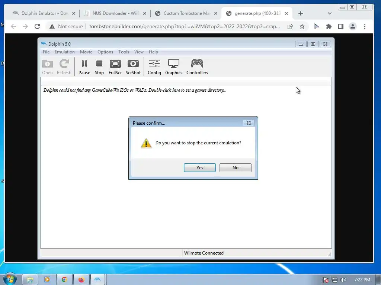Open the Tools menu in Dolphin
Viewport: 381px width, 285px height.
click(x=124, y=52)
